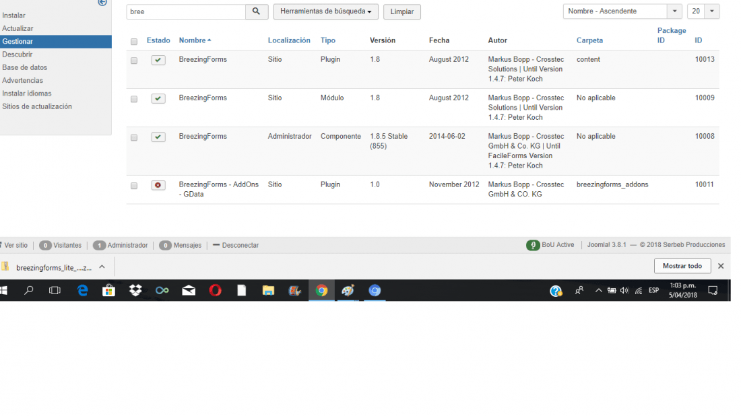Toggle status of BreezingForms Módulo row
The height and width of the screenshot is (416, 741).
pos(158,98)
